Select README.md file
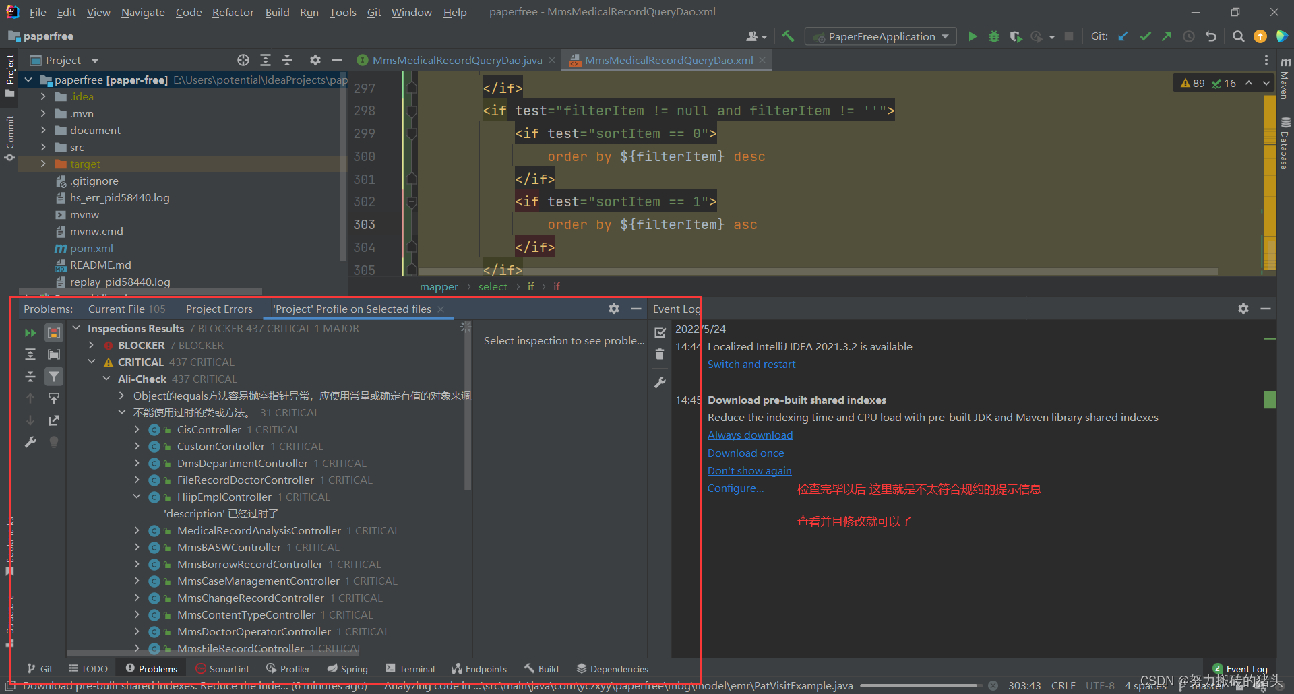The height and width of the screenshot is (694, 1294). [100, 265]
